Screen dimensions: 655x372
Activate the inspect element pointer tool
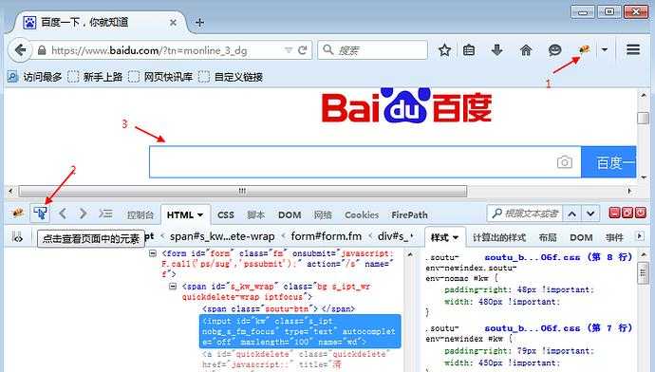[40, 214]
